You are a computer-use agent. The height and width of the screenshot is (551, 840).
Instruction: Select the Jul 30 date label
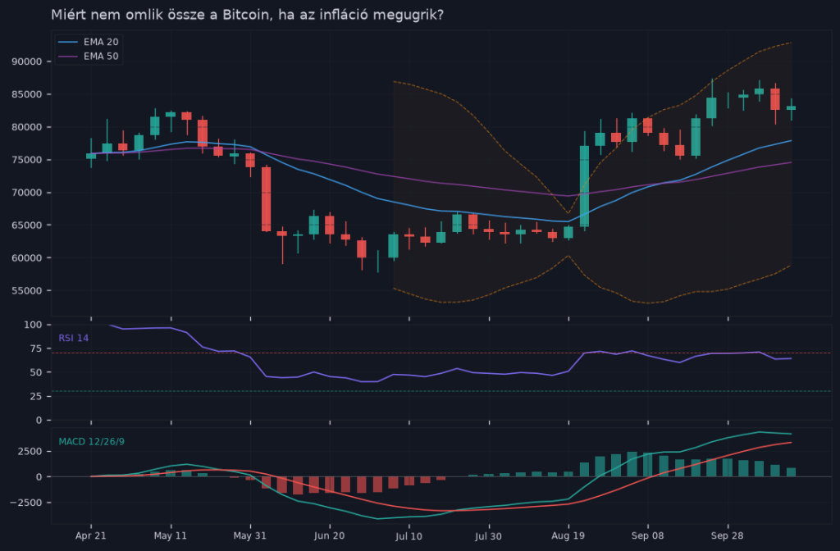pyautogui.click(x=488, y=535)
